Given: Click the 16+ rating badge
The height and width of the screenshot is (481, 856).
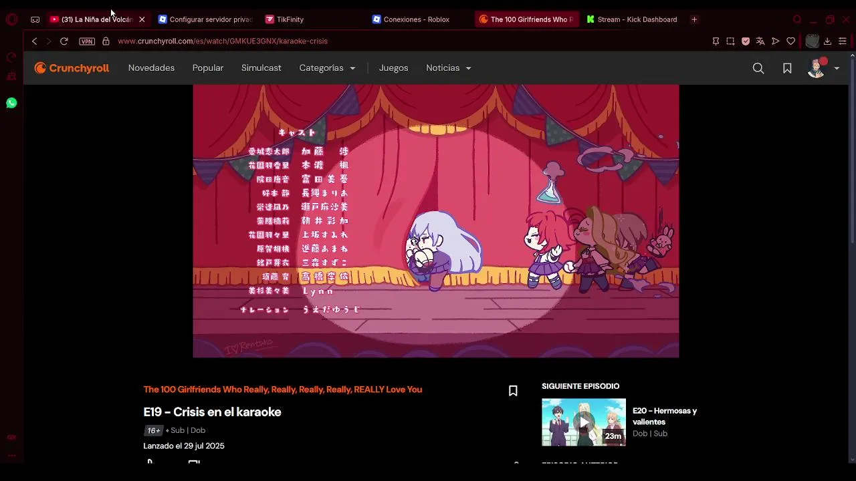Looking at the screenshot, I should 154,431.
